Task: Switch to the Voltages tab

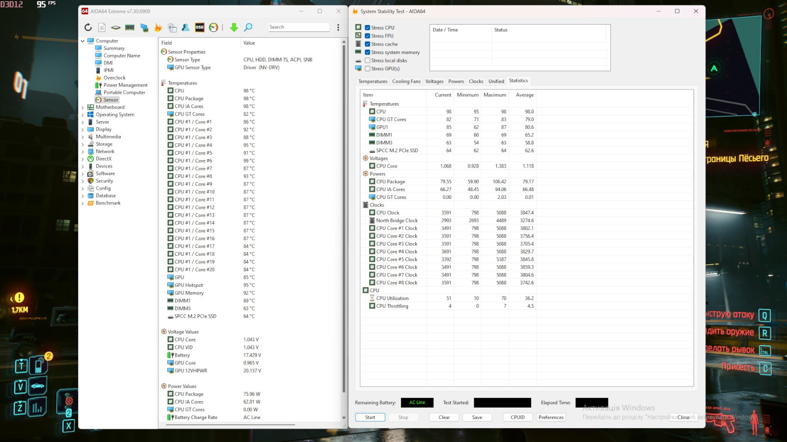Action: click(434, 82)
